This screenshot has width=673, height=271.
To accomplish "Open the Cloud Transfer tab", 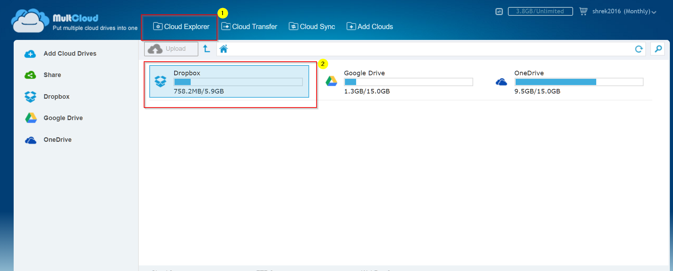I will 249,27.
